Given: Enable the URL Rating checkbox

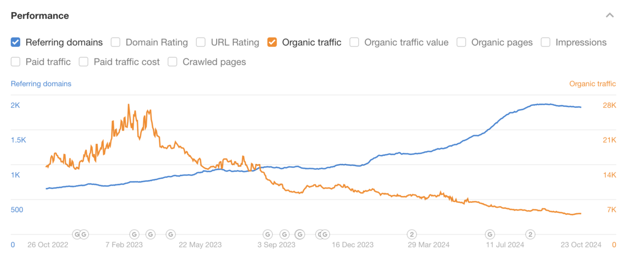Looking at the screenshot, I should point(201,42).
